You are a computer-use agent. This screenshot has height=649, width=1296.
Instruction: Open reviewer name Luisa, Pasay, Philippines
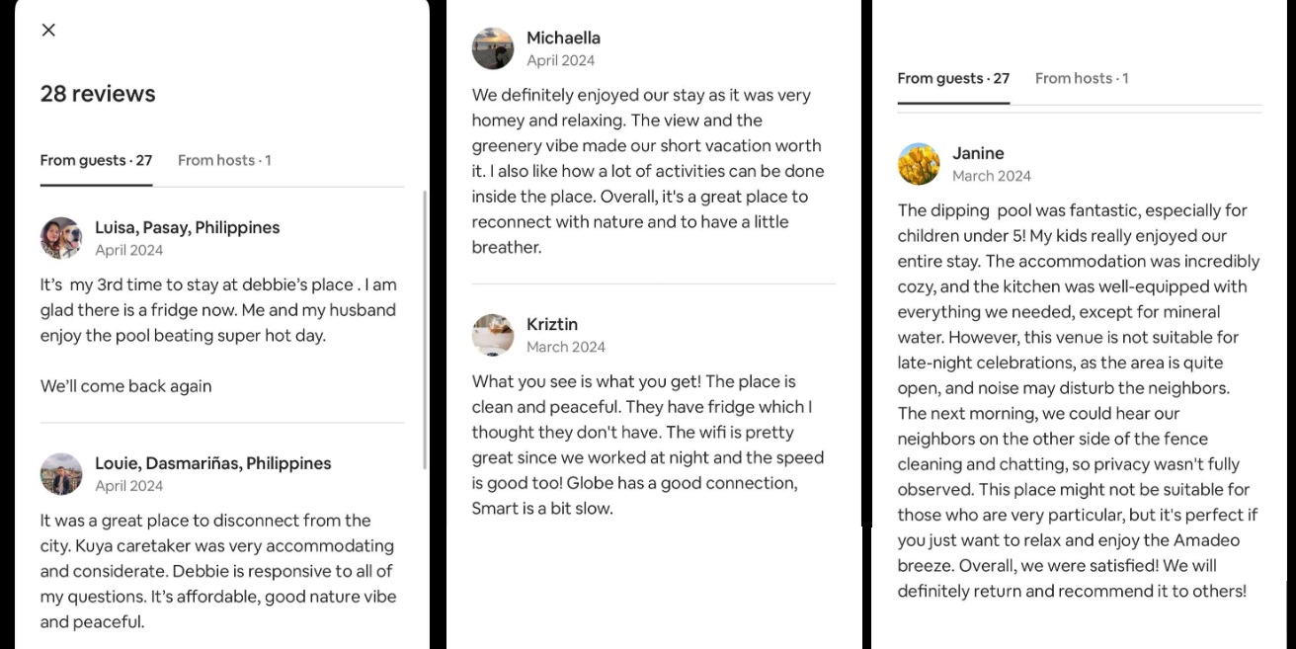click(x=187, y=227)
